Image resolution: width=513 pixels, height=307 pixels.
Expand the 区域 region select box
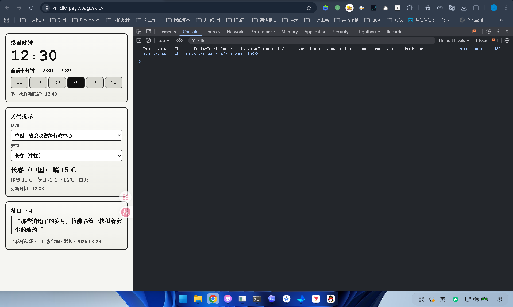point(66,135)
